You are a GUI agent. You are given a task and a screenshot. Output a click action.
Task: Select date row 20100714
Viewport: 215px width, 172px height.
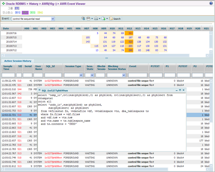click(x=11, y=42)
